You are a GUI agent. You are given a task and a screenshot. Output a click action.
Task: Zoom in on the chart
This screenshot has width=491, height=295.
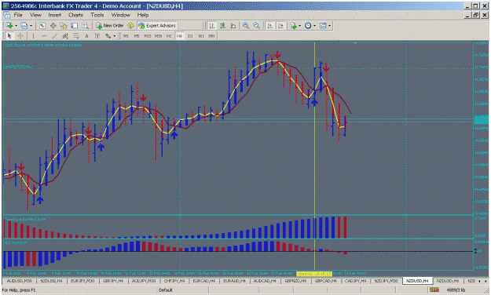(x=246, y=26)
